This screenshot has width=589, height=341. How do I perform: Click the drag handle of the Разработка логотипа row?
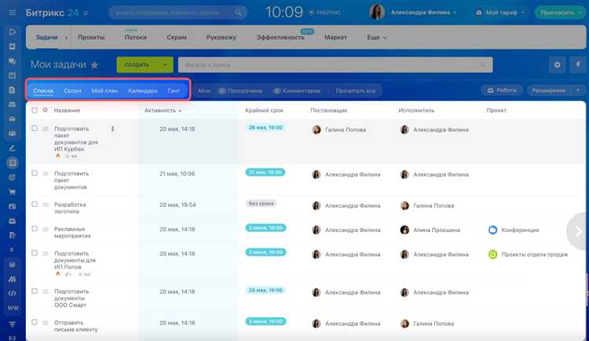(x=46, y=205)
